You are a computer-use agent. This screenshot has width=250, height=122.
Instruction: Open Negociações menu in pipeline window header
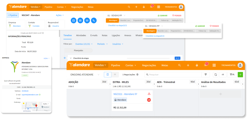click(149, 65)
